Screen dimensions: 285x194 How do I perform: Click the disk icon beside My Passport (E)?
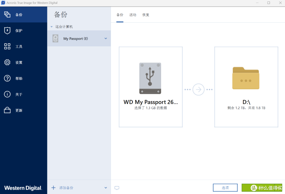pos(55,38)
